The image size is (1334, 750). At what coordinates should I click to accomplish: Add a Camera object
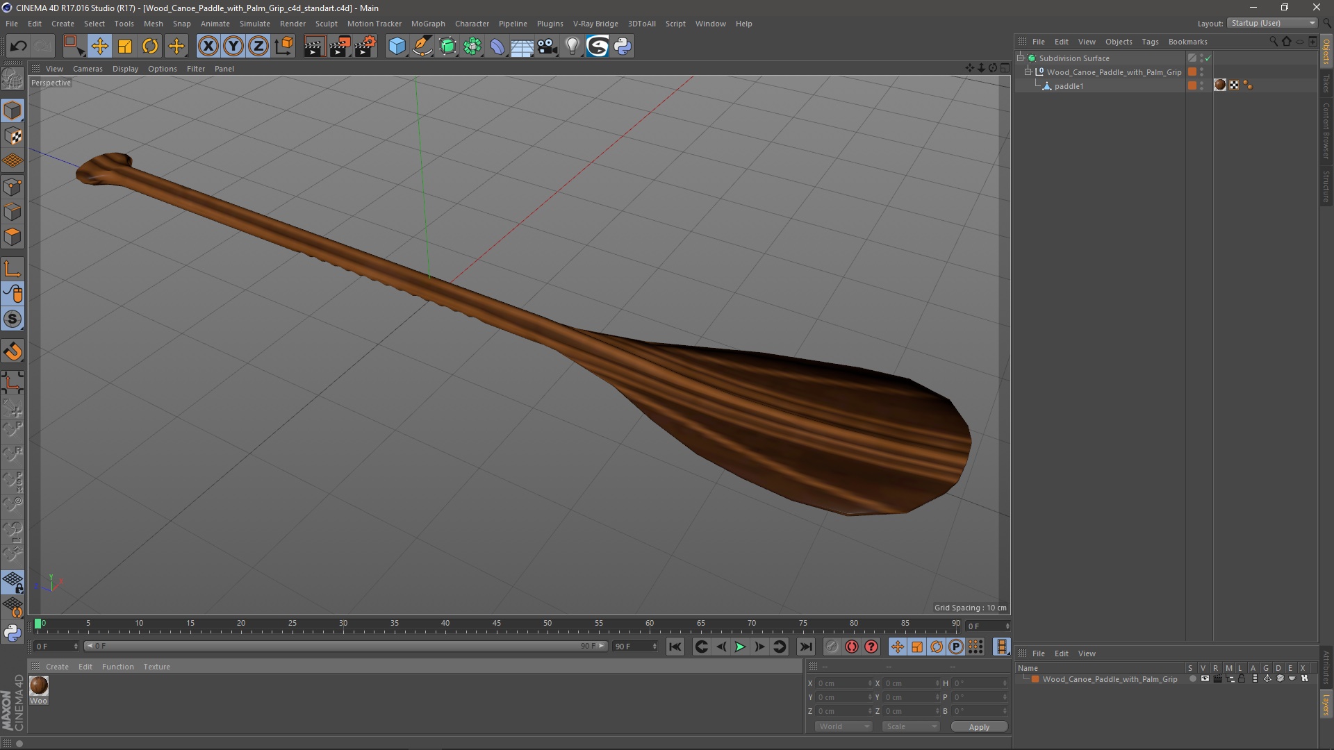[x=547, y=47]
